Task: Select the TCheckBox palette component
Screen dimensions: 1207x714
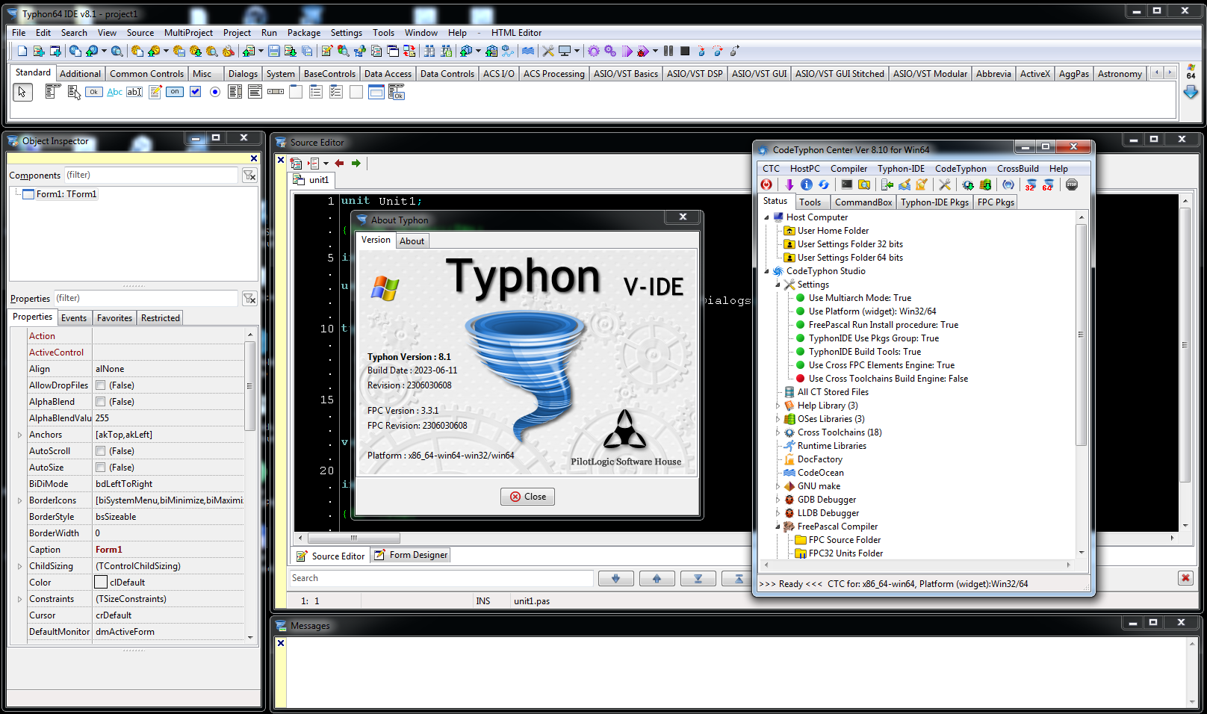Action: (x=195, y=92)
